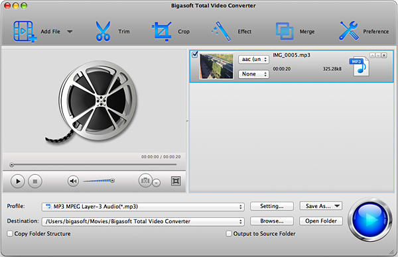The image size is (398, 257).
Task: Start conversion with the blue Convert button
Action: point(370,219)
